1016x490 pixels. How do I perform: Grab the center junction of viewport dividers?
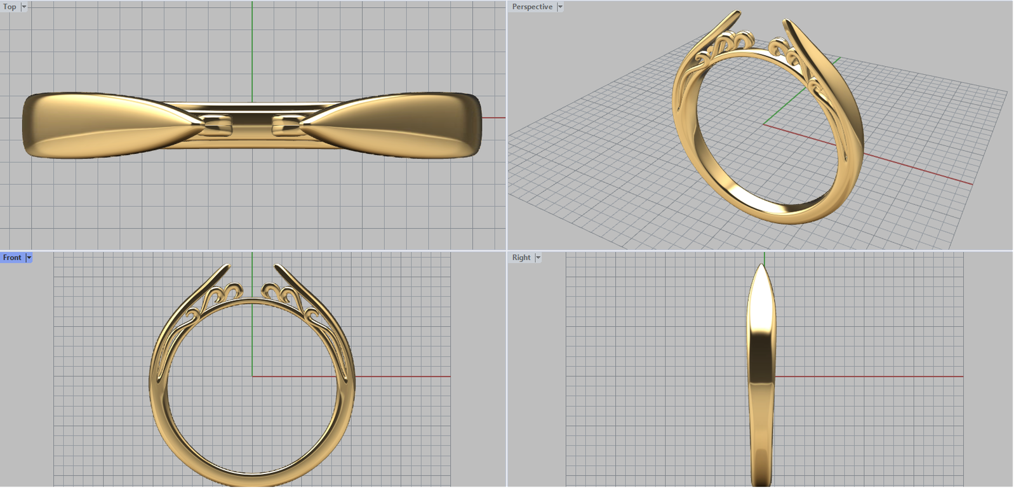(507, 251)
